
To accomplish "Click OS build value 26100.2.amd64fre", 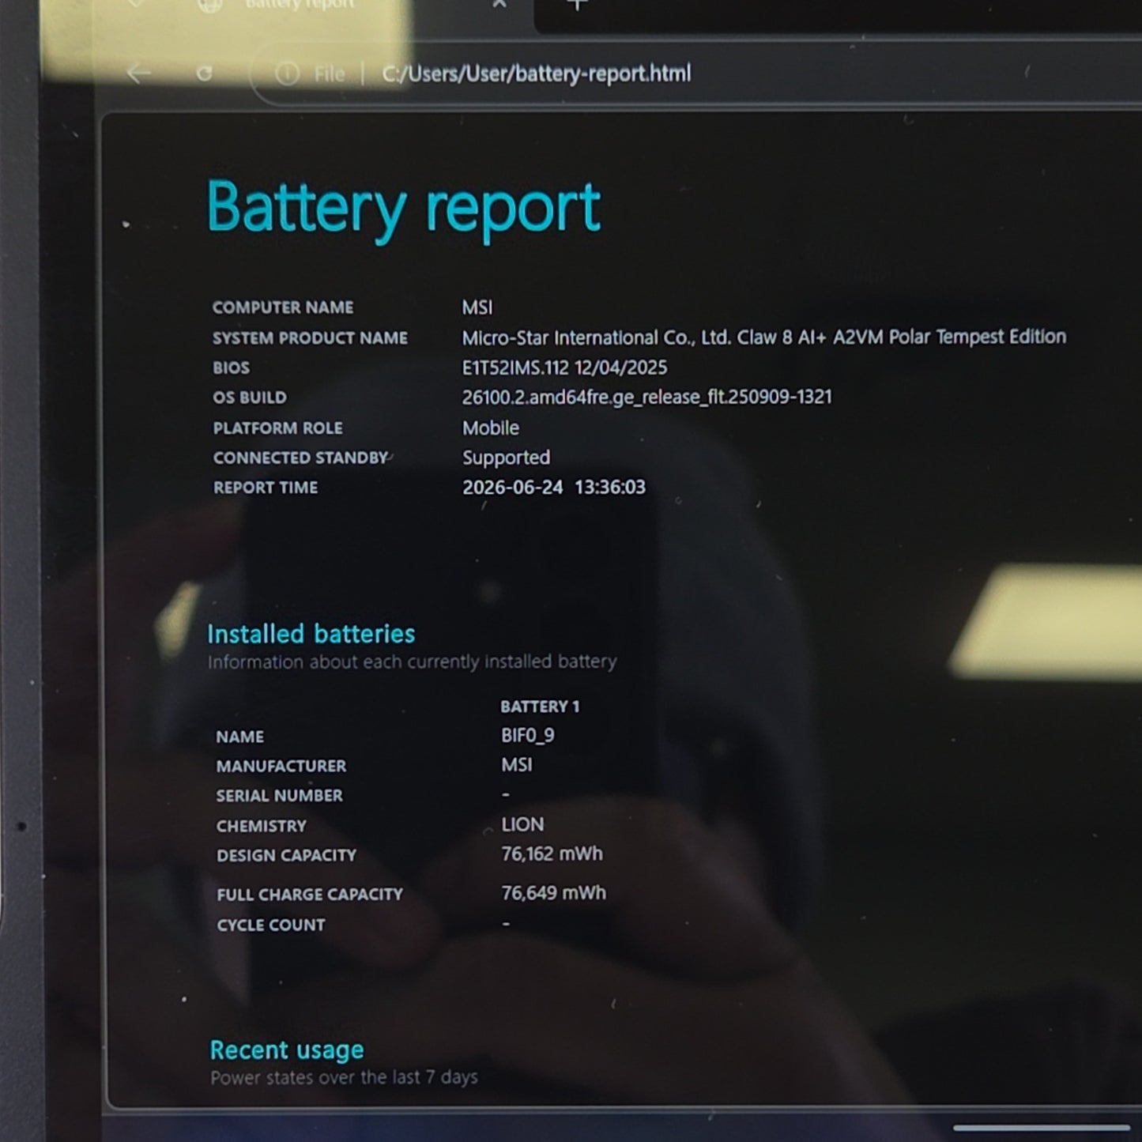I will (646, 397).
